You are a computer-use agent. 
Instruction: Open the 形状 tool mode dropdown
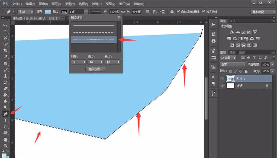coord(26,12)
